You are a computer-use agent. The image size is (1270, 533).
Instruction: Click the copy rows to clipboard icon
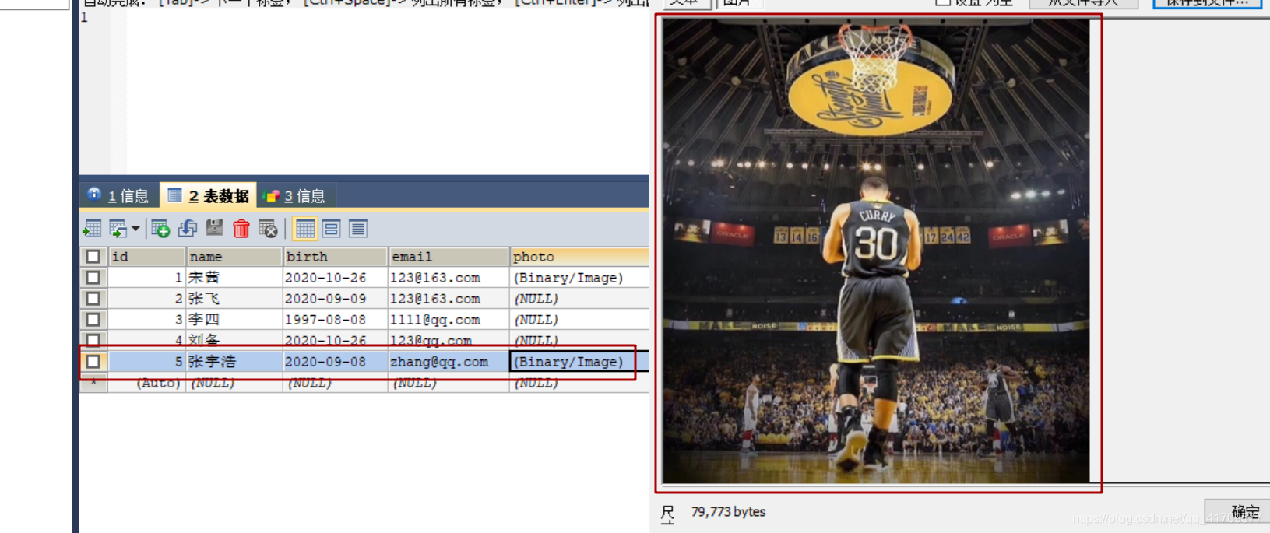118,229
